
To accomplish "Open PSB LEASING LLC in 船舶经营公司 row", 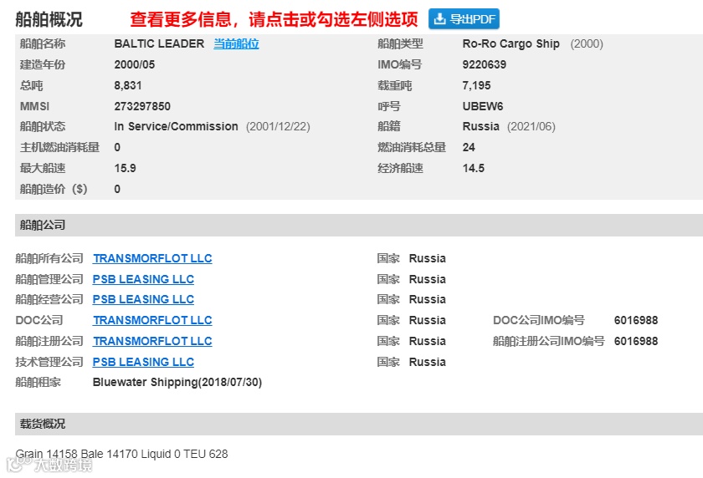I will [143, 299].
